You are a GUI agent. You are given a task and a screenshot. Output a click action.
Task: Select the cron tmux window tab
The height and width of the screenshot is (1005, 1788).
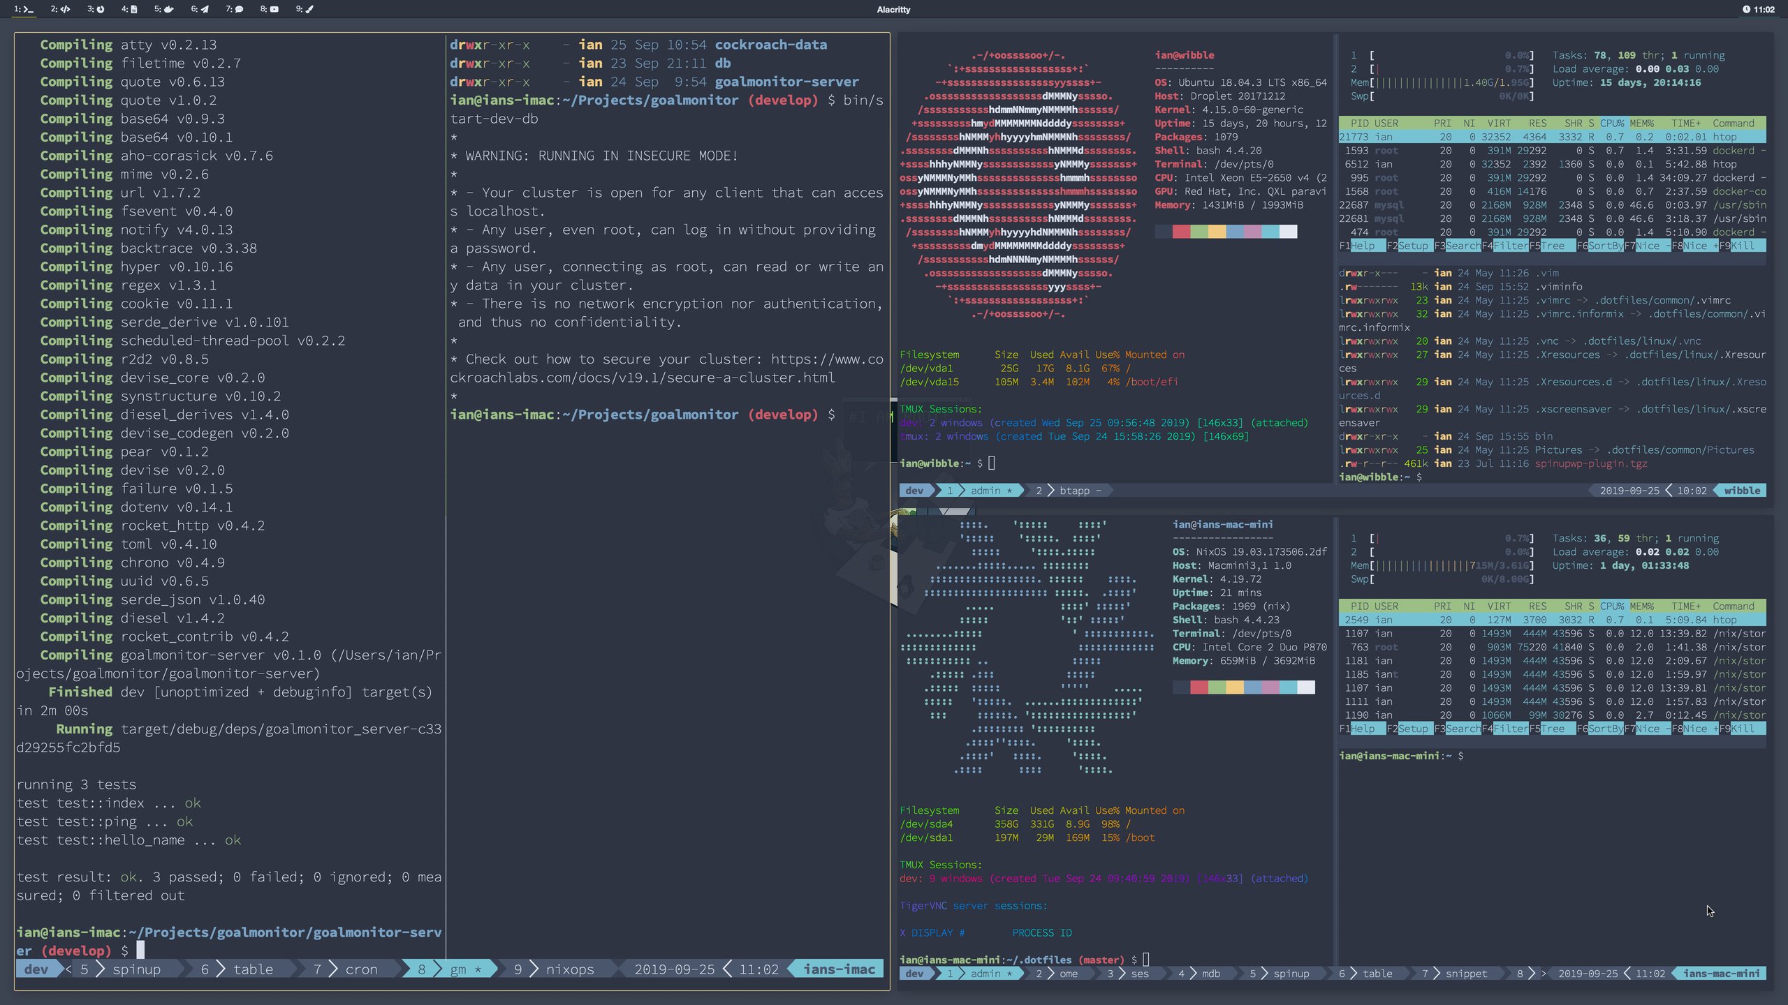(360, 969)
